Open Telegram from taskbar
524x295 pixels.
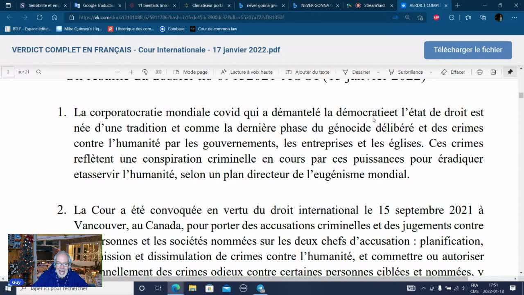[260, 288]
